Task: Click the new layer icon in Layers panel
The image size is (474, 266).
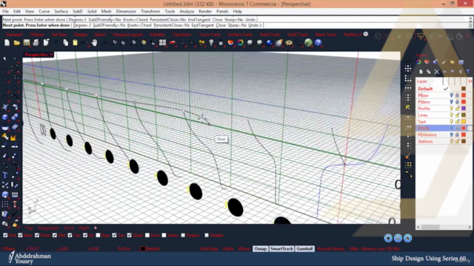Action: coord(421,72)
